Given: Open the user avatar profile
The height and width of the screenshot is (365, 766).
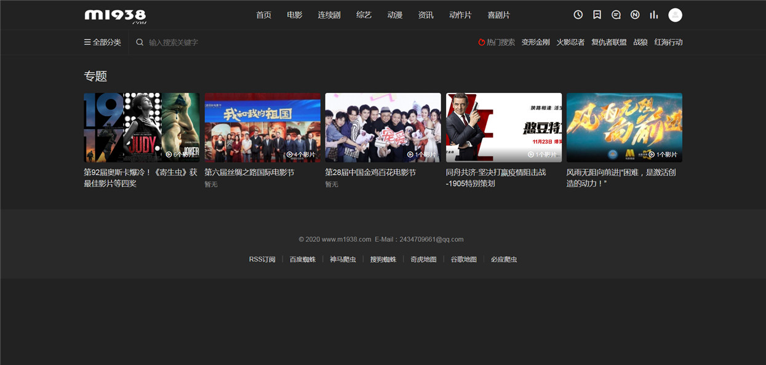Looking at the screenshot, I should 675,15.
